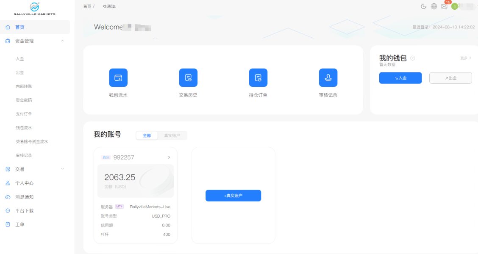Open 审核记录 in sidebar submenu
Screen dimensions: 478x254
[24, 155]
